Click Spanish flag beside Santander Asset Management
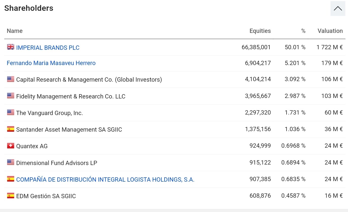The width and height of the screenshot is (348, 212). 11,129
